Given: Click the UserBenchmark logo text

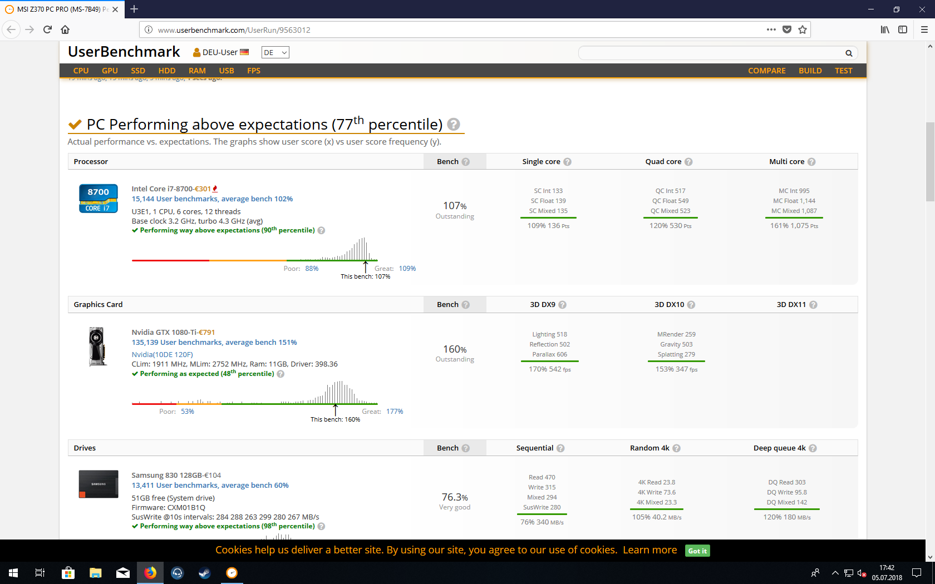Looking at the screenshot, I should coord(124,52).
